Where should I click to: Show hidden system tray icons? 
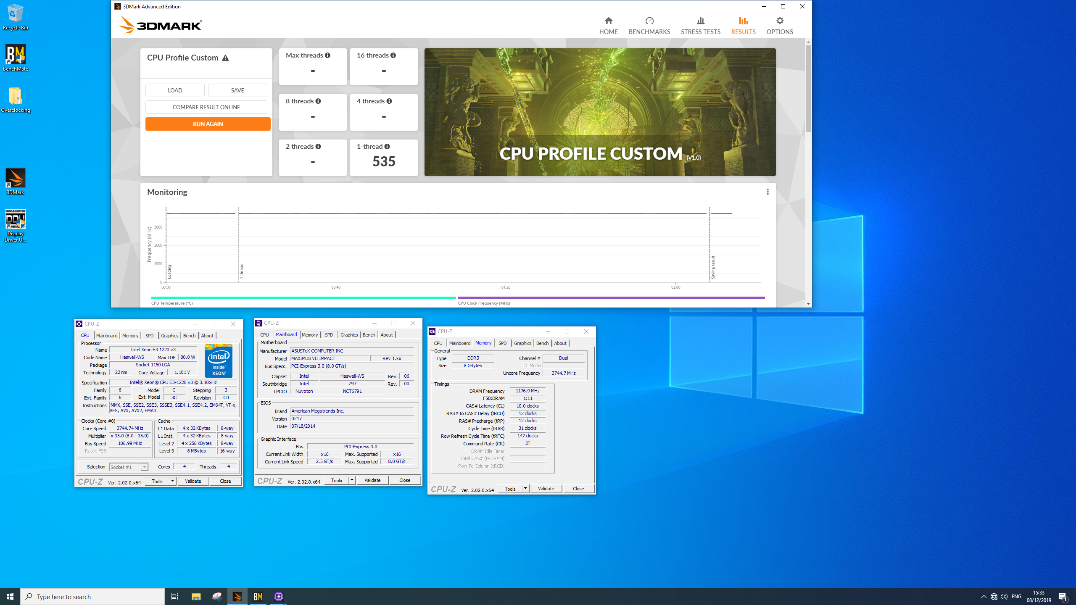tap(984, 597)
